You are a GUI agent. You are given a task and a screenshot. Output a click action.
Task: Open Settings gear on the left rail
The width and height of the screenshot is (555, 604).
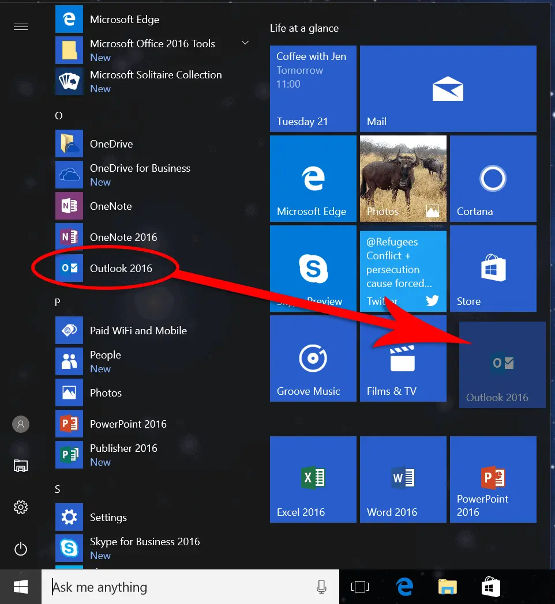pyautogui.click(x=21, y=507)
